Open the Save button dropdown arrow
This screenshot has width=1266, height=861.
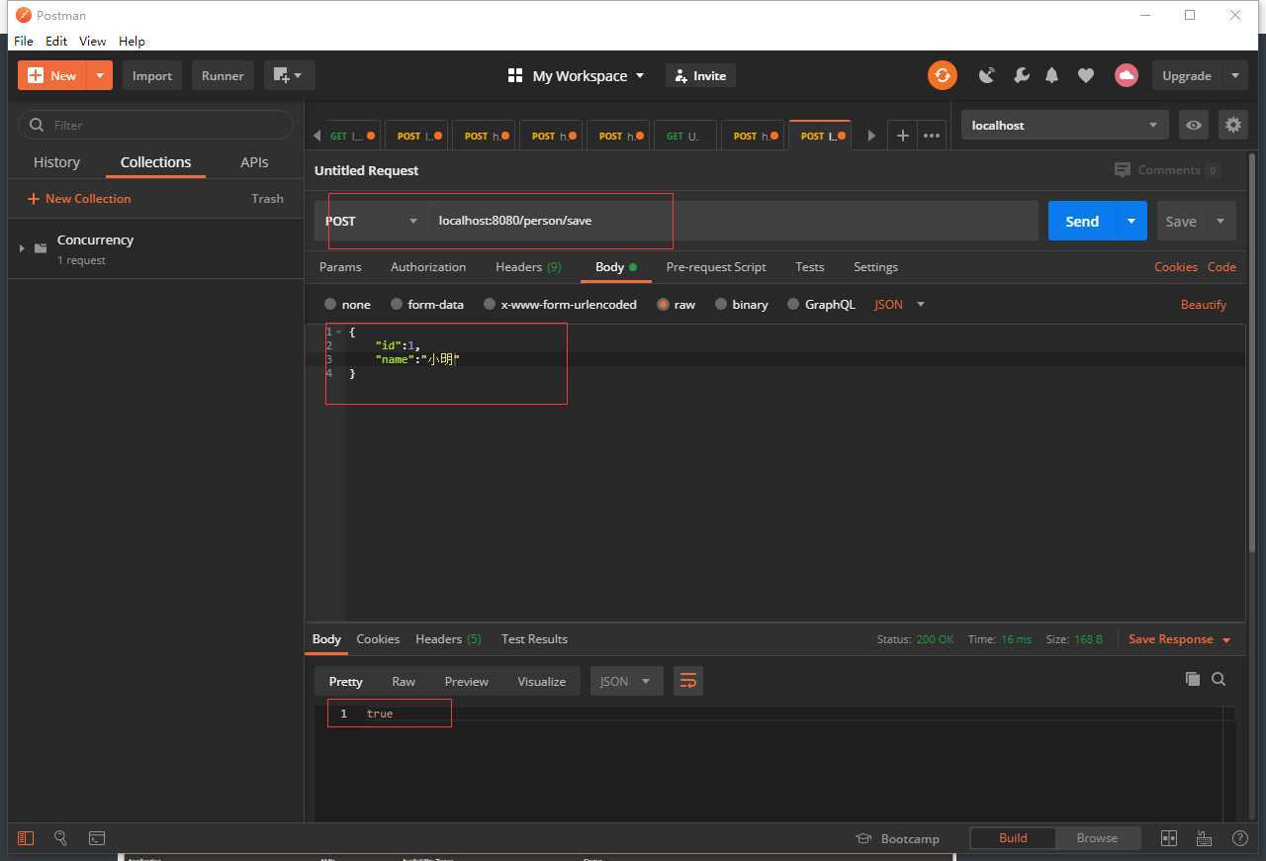pos(1221,221)
